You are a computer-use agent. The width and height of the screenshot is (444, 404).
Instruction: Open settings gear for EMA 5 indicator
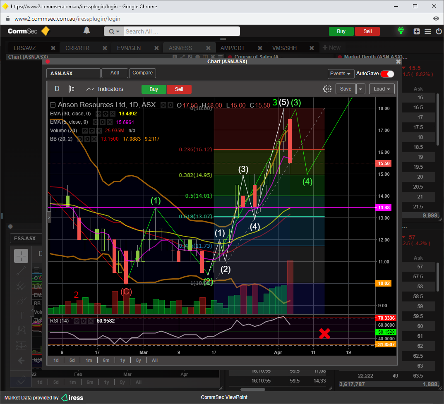pyautogui.click(x=103, y=122)
